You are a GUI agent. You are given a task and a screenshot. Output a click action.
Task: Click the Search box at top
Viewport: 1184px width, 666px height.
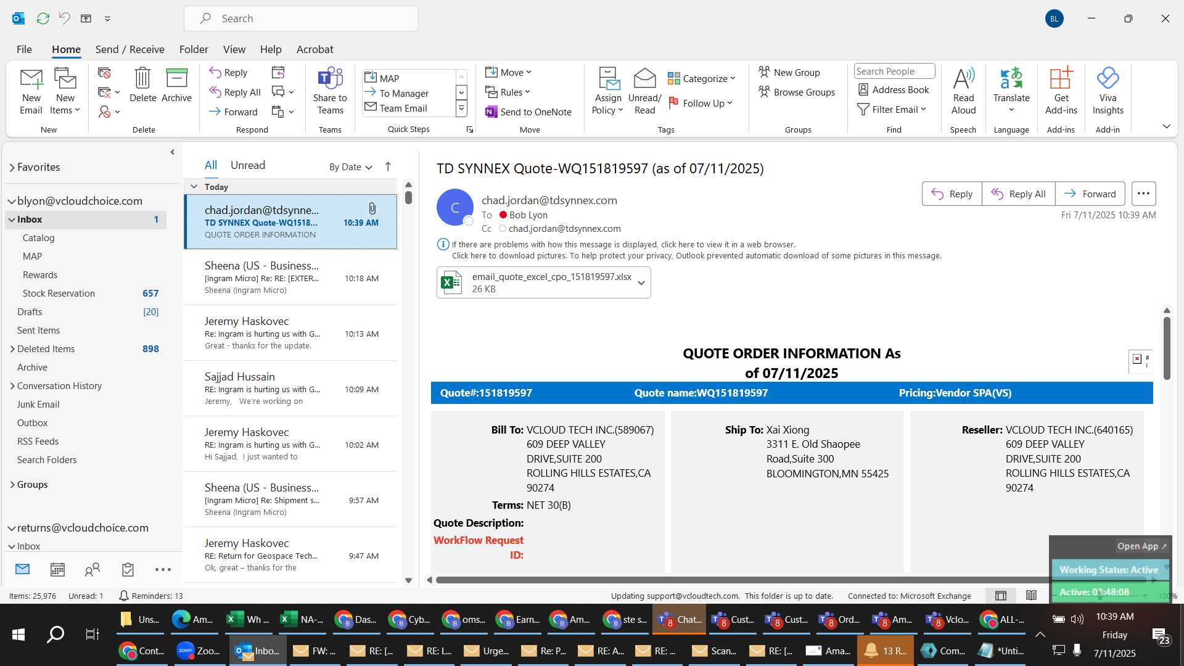pos(301,18)
